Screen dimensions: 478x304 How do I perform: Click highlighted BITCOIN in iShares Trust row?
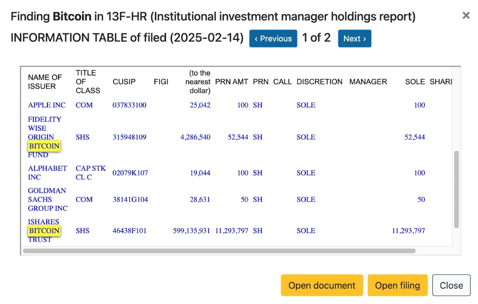pos(44,231)
